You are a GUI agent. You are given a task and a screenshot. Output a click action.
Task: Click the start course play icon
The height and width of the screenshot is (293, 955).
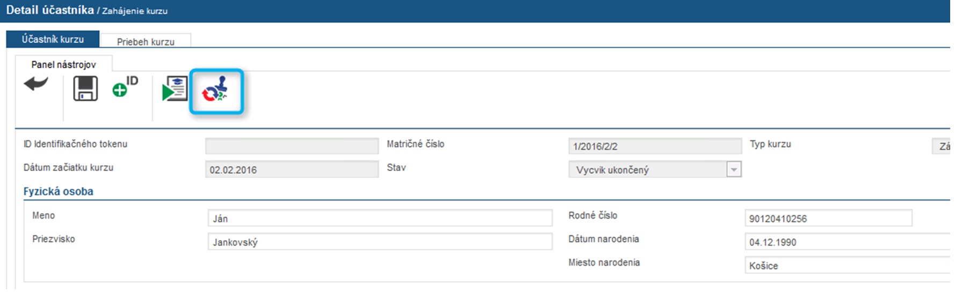point(174,89)
